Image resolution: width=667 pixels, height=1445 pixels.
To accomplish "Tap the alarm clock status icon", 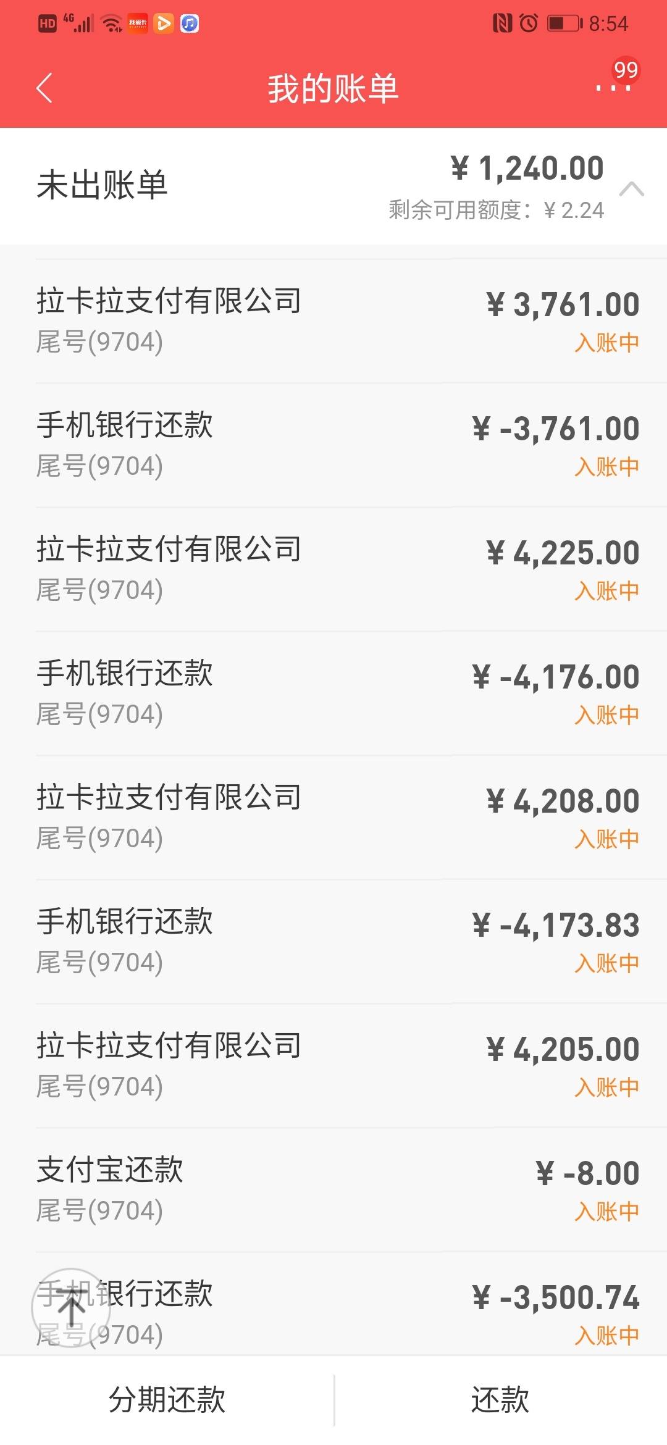I will (529, 23).
